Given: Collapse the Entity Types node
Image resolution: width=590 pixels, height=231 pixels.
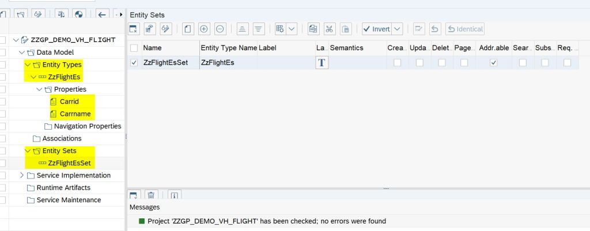Looking at the screenshot, I should click(x=28, y=65).
